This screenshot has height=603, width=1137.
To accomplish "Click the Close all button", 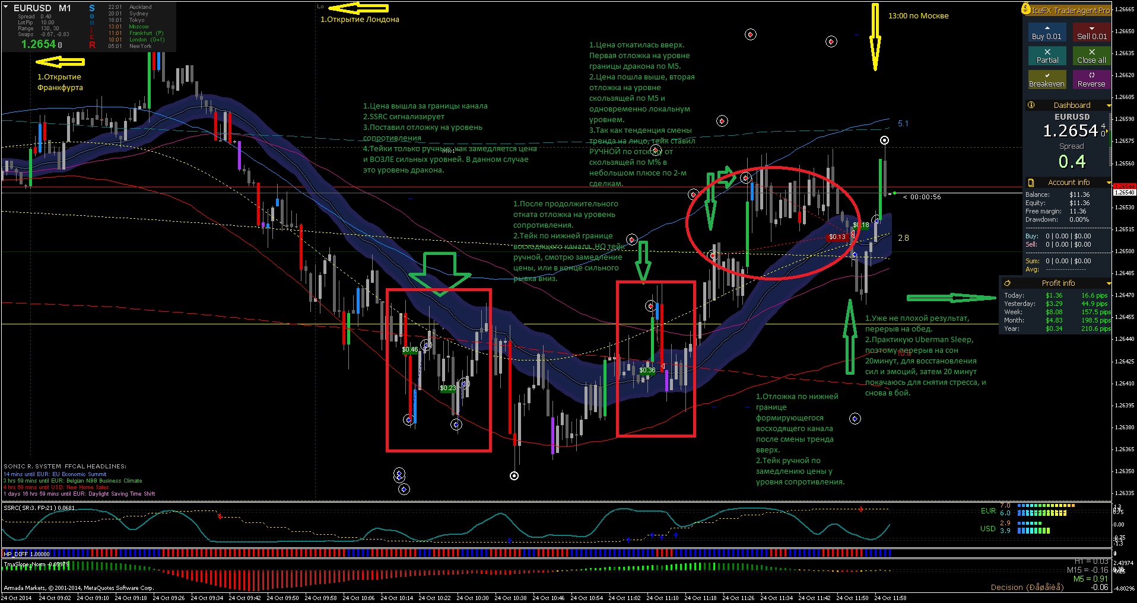I will click(1091, 56).
